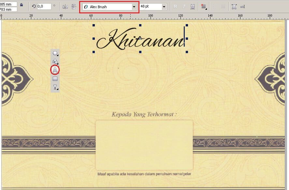Click the rotation angle icon beside 0,0

pos(34,7)
